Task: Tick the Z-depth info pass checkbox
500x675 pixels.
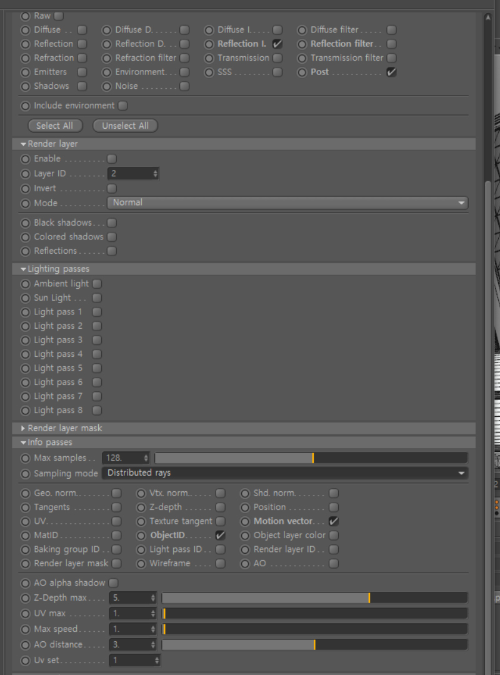Action: coord(221,507)
